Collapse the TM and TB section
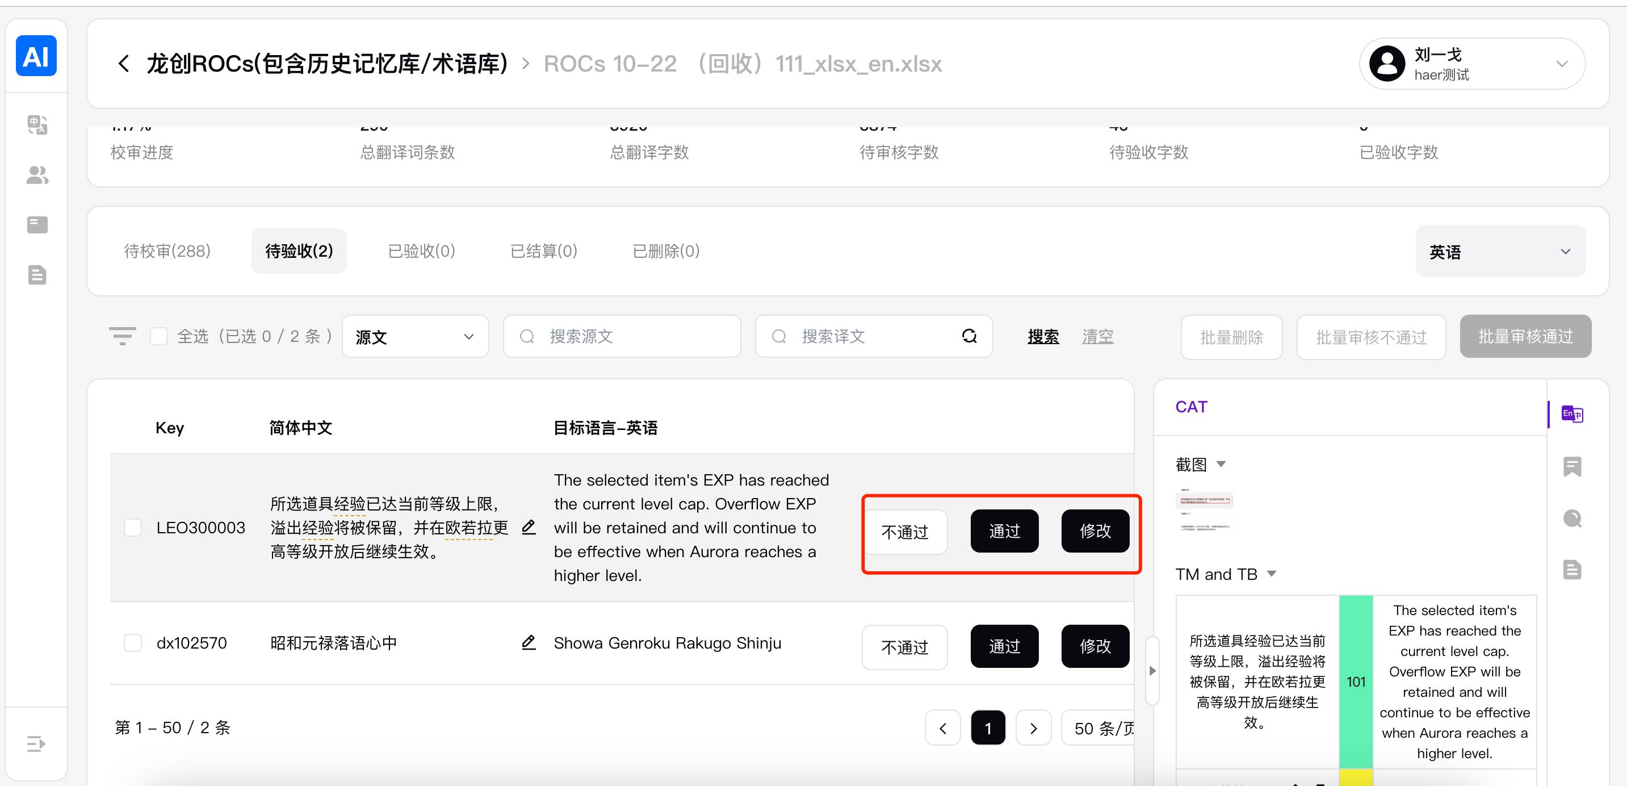The height and width of the screenshot is (786, 1627). point(1272,574)
